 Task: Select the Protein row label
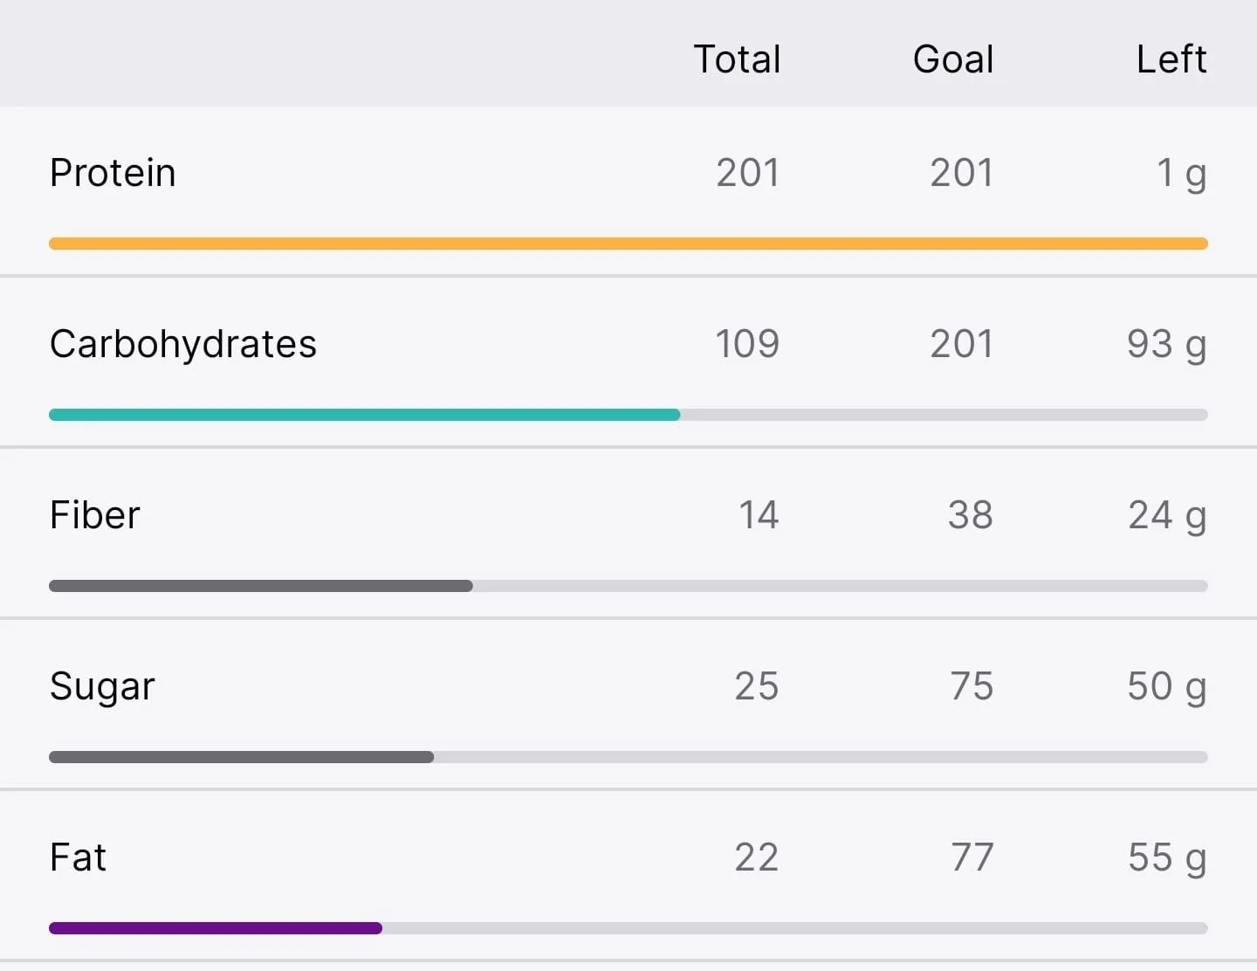pos(113,173)
